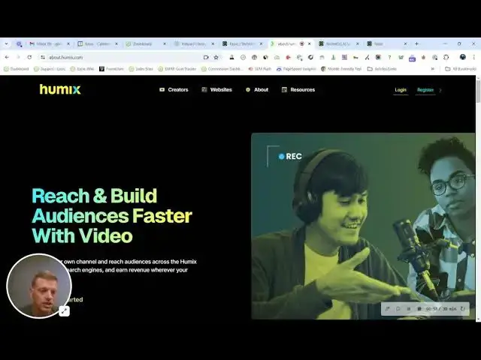Open the Chrome profile avatar

point(463,57)
